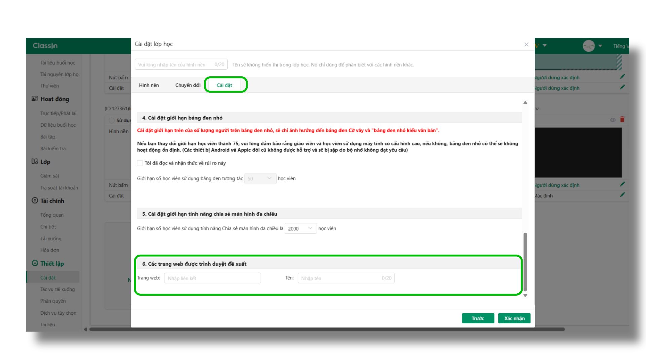This screenshot has width=646, height=363.
Task: Expand the dropdown arrow beside the avatar
Action: pos(600,46)
